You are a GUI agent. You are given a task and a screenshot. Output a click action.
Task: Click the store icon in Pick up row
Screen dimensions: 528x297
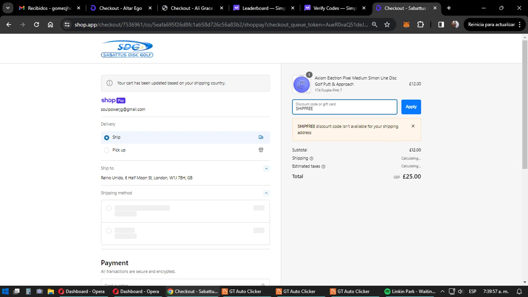261,150
